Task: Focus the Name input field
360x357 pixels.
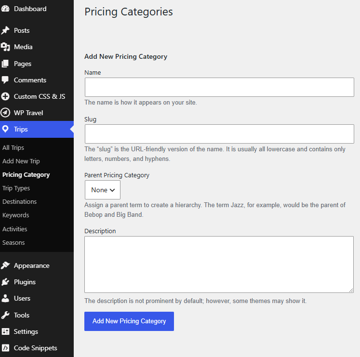Action: click(x=219, y=87)
